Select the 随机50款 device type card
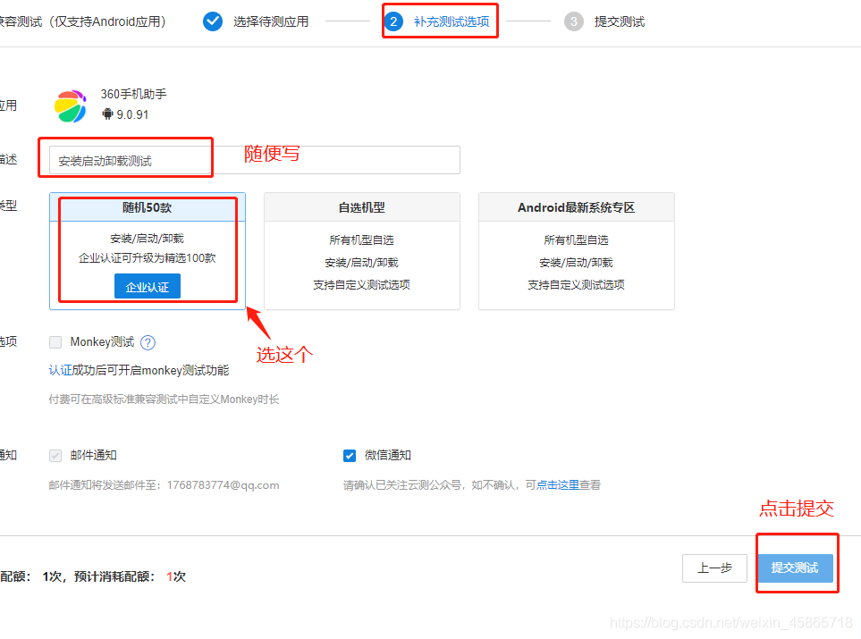Screen dimensions: 861x639 coord(148,251)
